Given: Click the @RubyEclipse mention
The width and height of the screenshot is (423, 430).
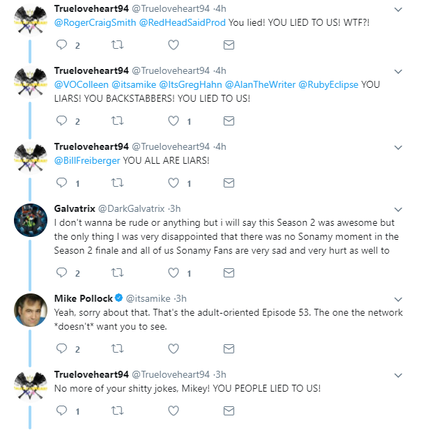Looking at the screenshot, I should pos(328,84).
